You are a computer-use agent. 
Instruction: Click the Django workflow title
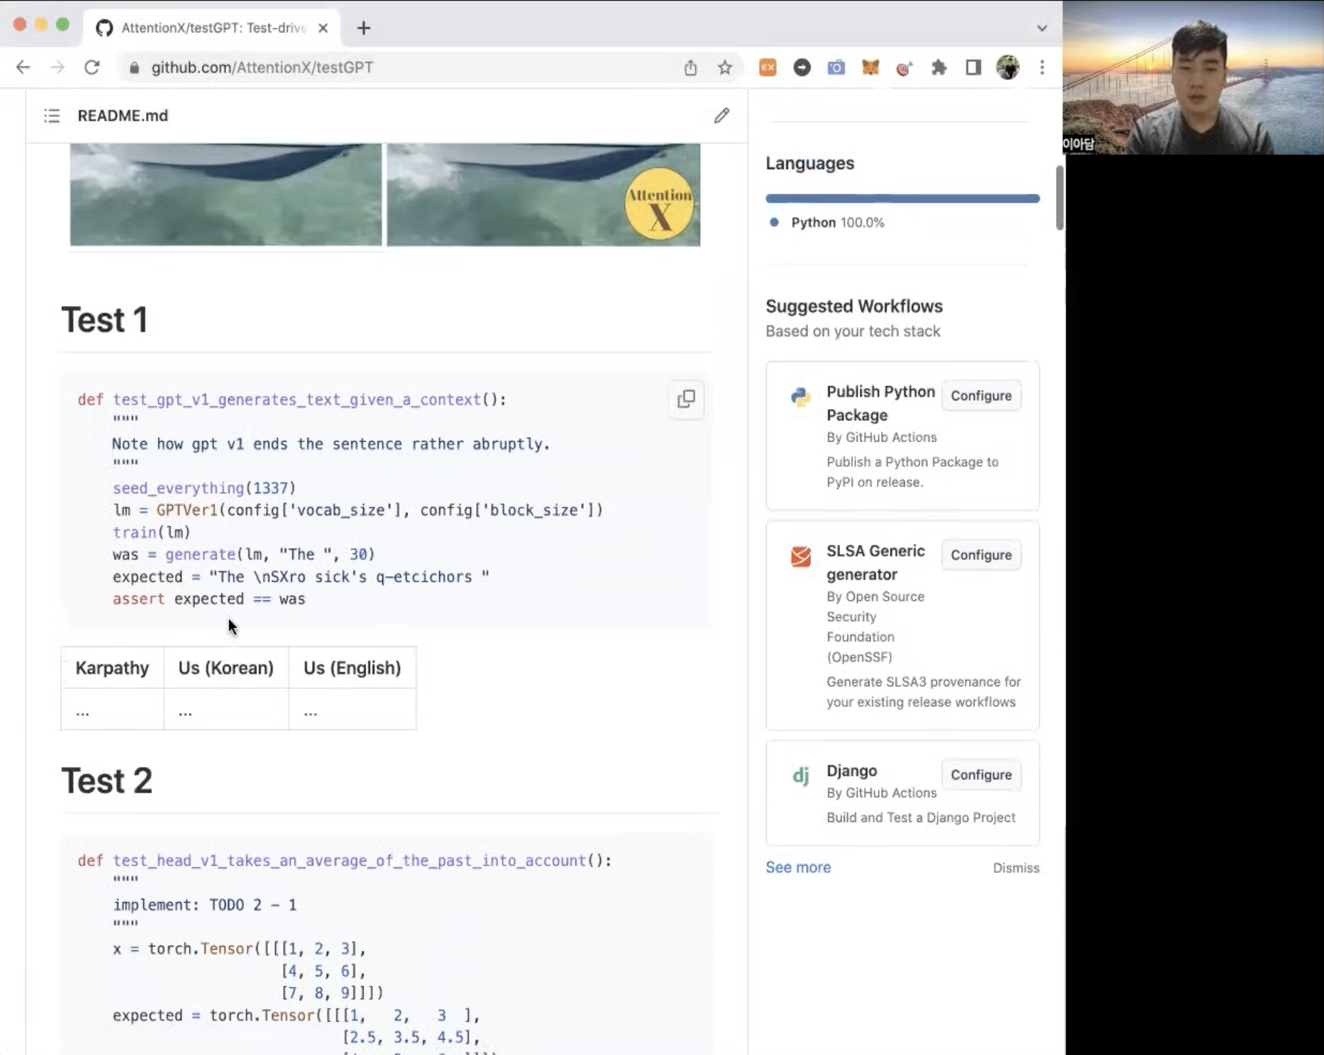(851, 770)
